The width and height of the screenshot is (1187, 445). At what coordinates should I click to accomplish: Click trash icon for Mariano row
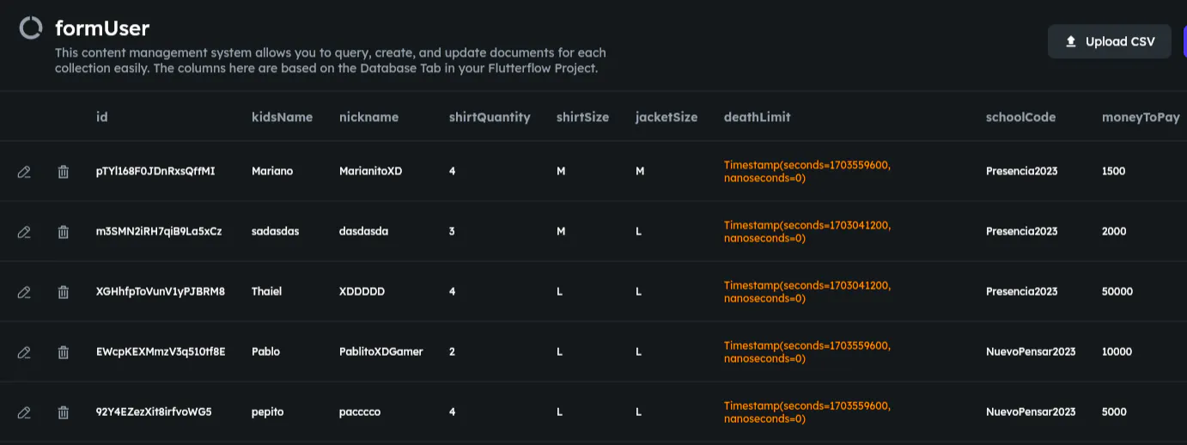(x=63, y=172)
